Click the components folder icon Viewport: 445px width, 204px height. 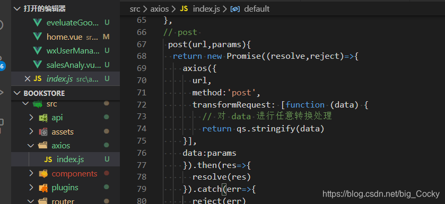pyautogui.click(x=43, y=173)
